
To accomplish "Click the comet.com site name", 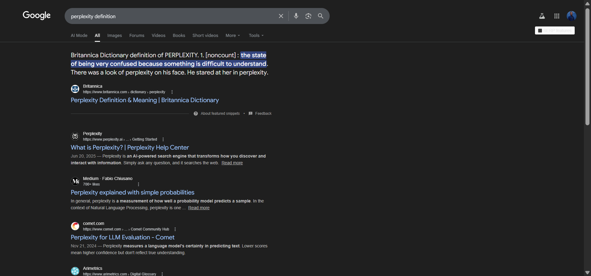I will (x=94, y=223).
